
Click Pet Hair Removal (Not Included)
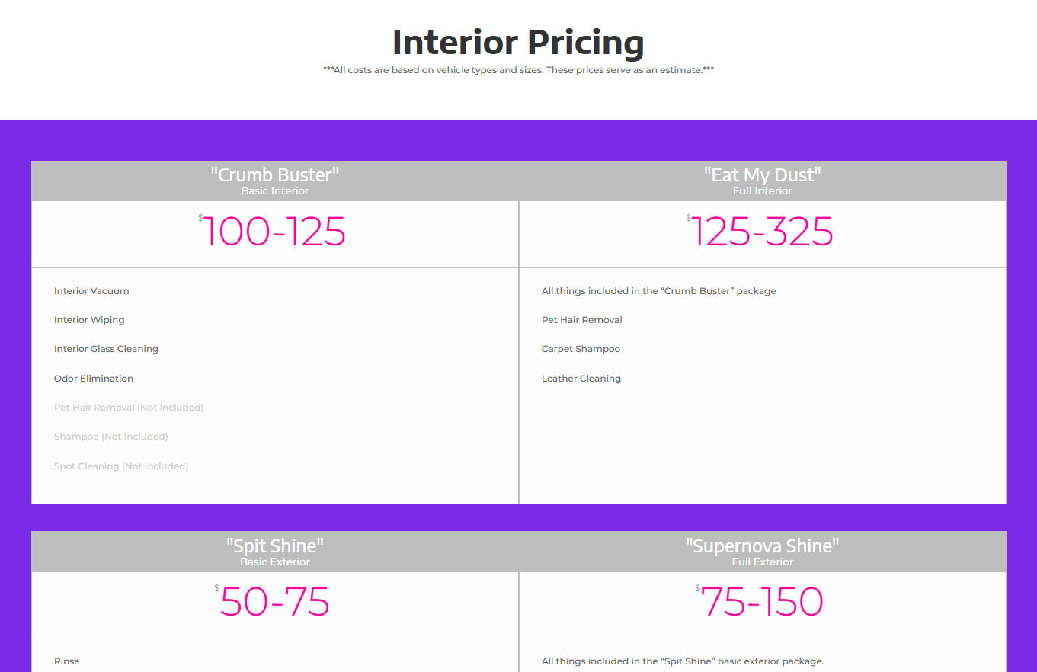coord(129,408)
